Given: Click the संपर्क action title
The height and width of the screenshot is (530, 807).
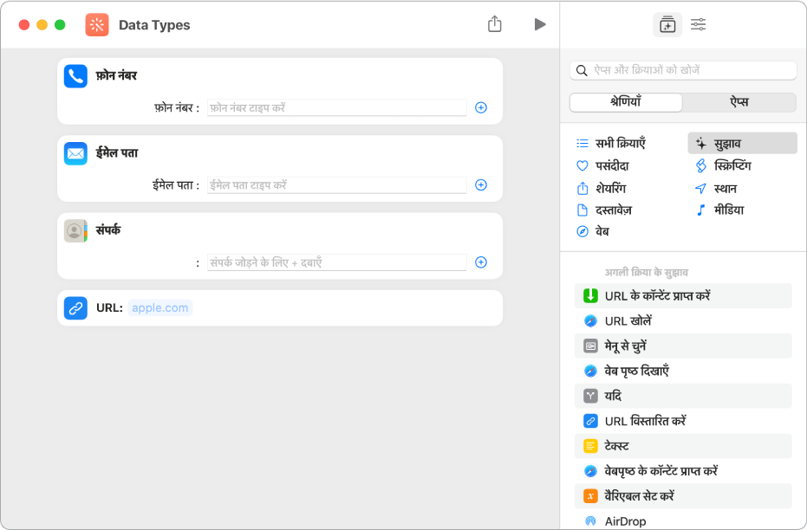Looking at the screenshot, I should pyautogui.click(x=108, y=229).
